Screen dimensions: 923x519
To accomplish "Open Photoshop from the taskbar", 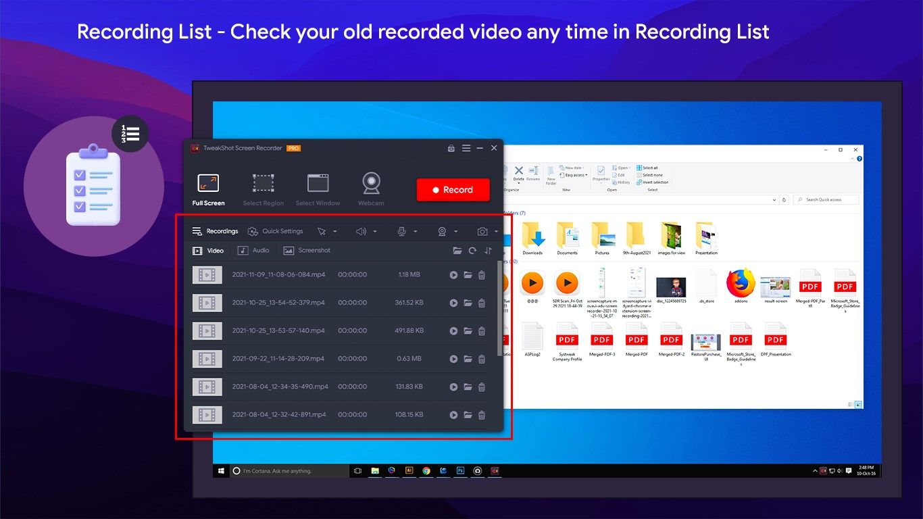I will [461, 470].
